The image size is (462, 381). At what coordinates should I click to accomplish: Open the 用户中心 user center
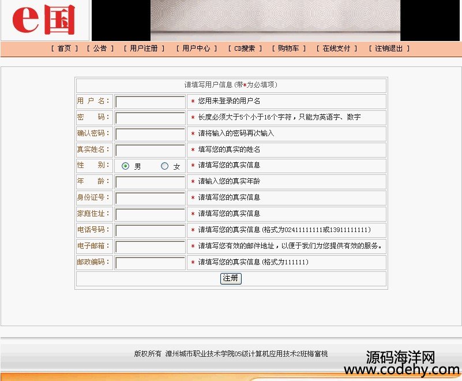pos(196,48)
